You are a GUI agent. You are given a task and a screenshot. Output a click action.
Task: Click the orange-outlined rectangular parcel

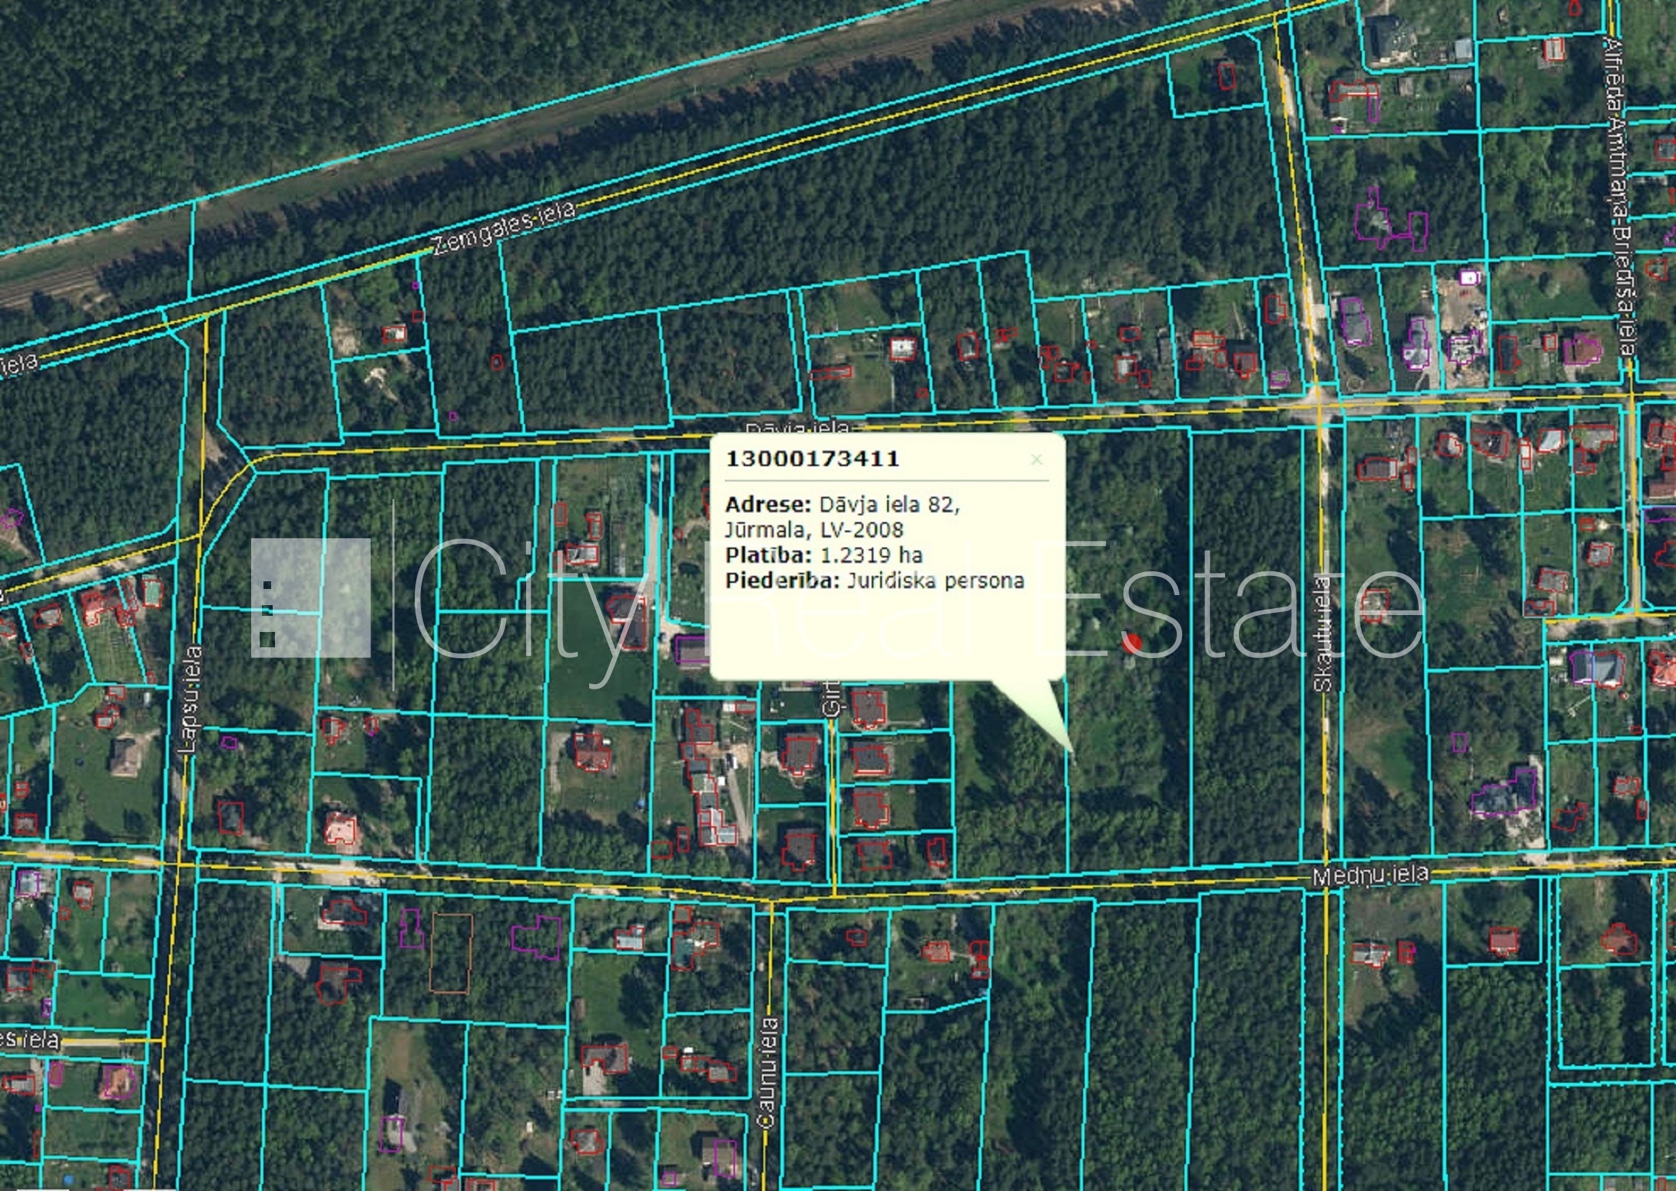point(451,952)
